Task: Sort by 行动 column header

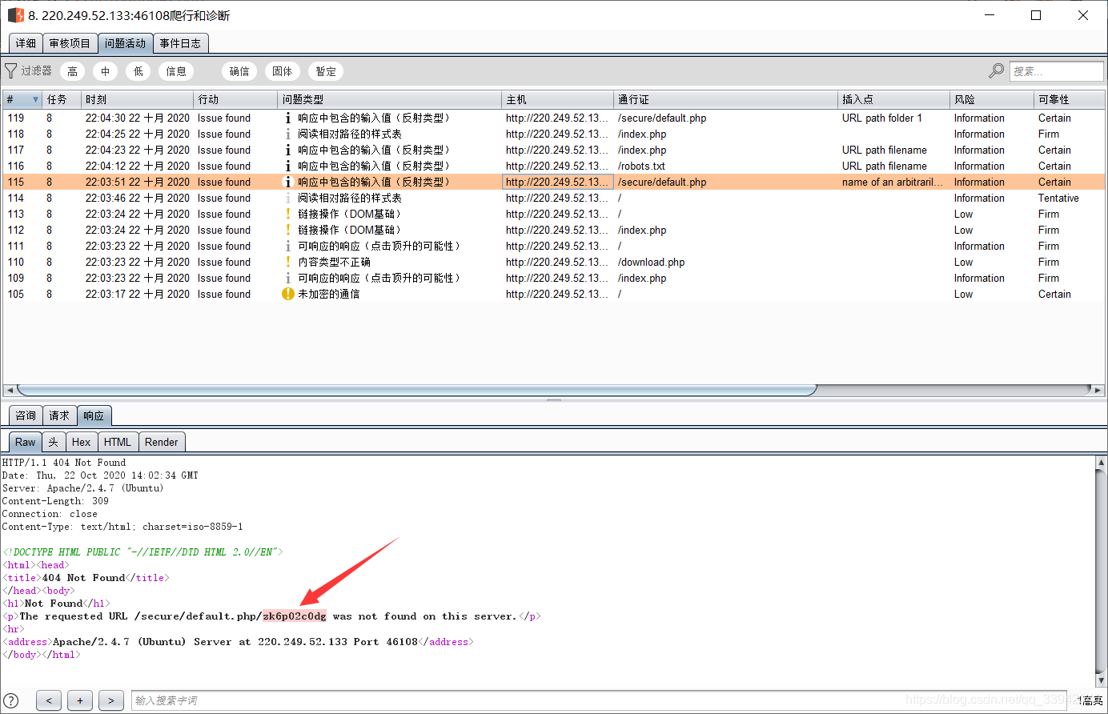Action: coord(236,99)
